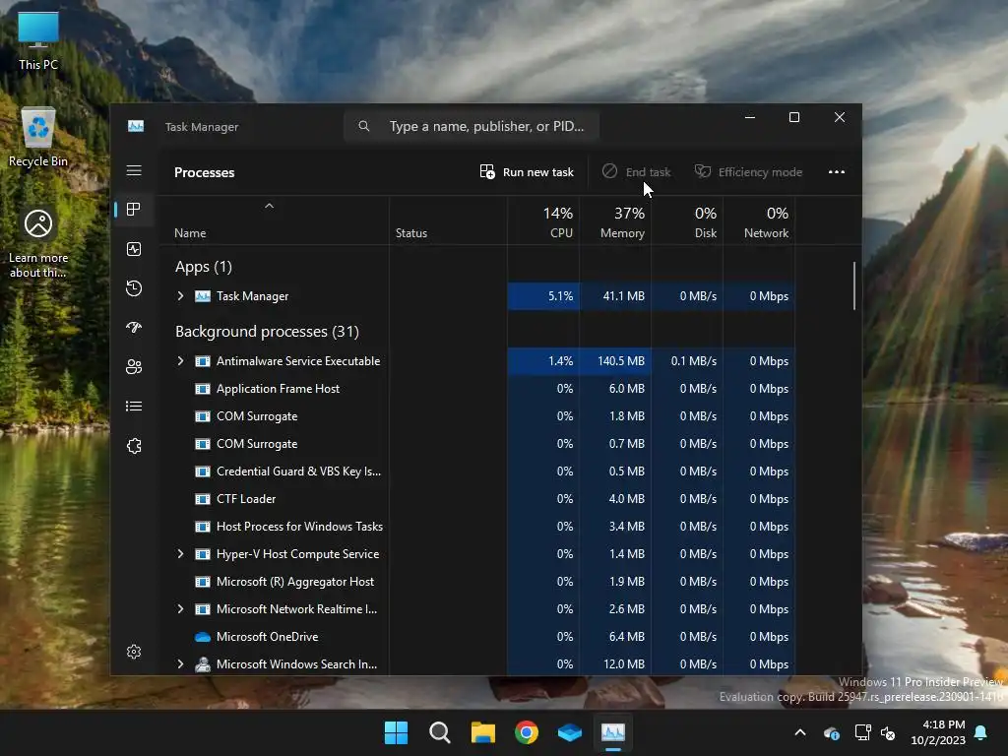Open Learn more about this picture icon
Image resolution: width=1008 pixels, height=756 pixels.
[x=38, y=243]
